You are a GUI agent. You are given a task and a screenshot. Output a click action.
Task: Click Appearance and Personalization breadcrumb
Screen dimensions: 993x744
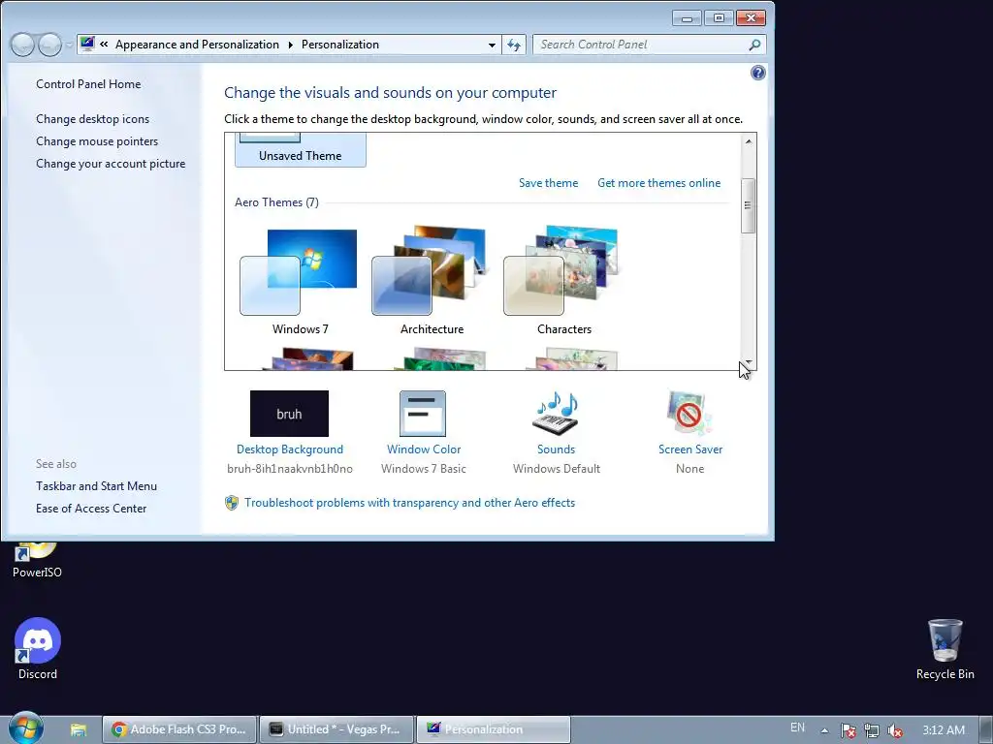coord(197,45)
